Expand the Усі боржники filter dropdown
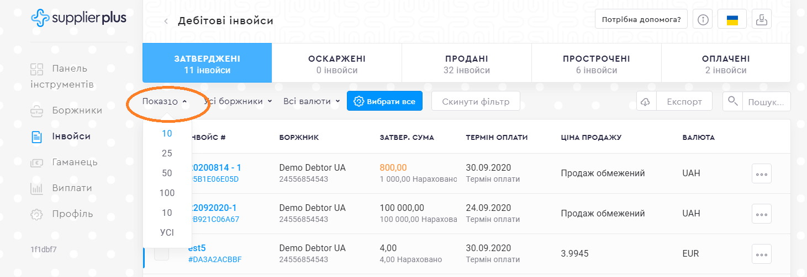 238,101
